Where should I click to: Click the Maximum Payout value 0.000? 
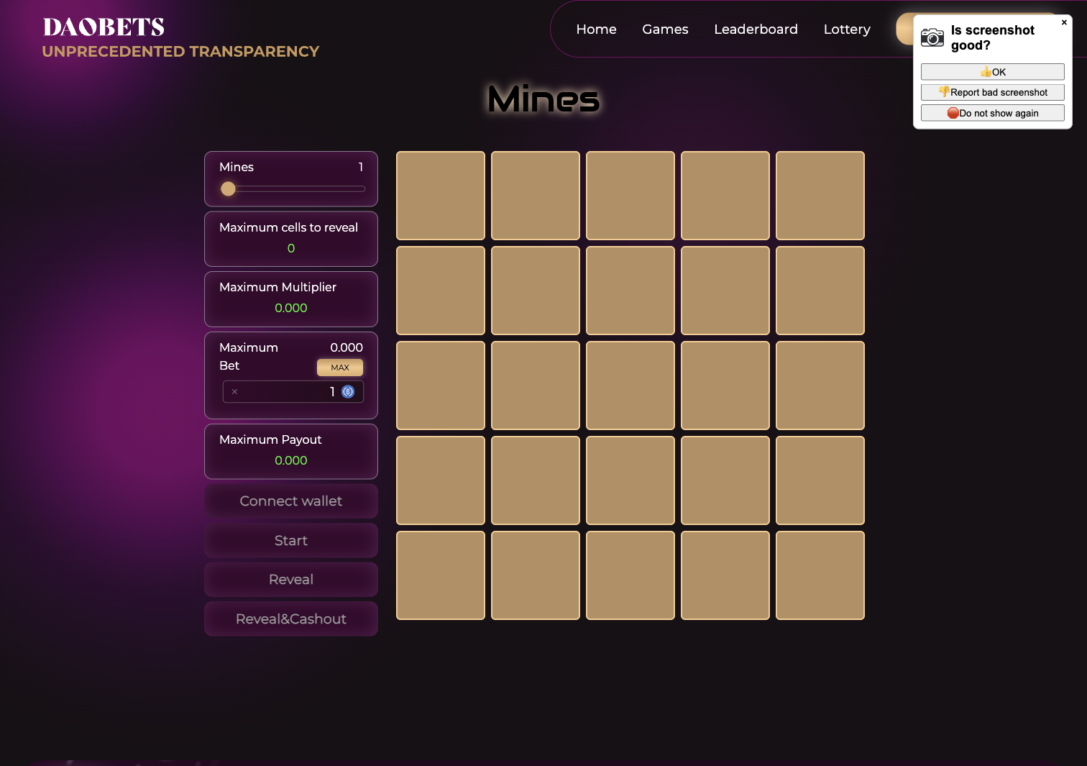coord(291,460)
